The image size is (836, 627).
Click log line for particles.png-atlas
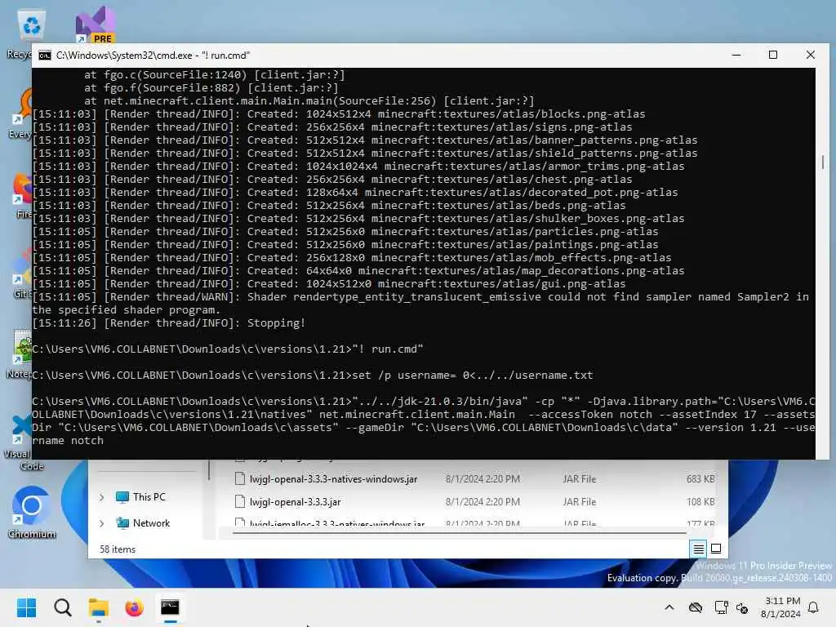click(345, 231)
